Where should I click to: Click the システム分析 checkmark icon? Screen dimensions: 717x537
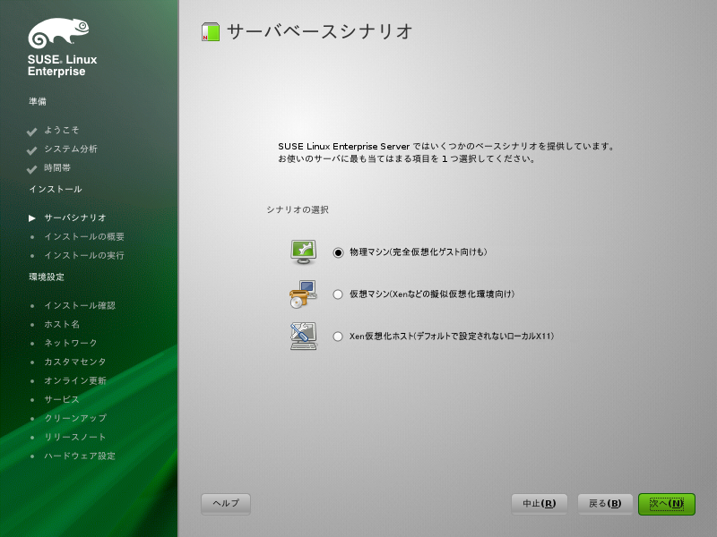click(x=31, y=150)
